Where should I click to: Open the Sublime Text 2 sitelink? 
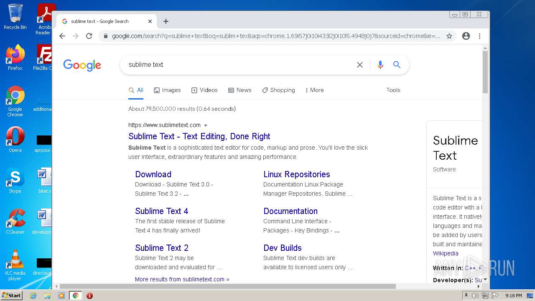(x=162, y=248)
